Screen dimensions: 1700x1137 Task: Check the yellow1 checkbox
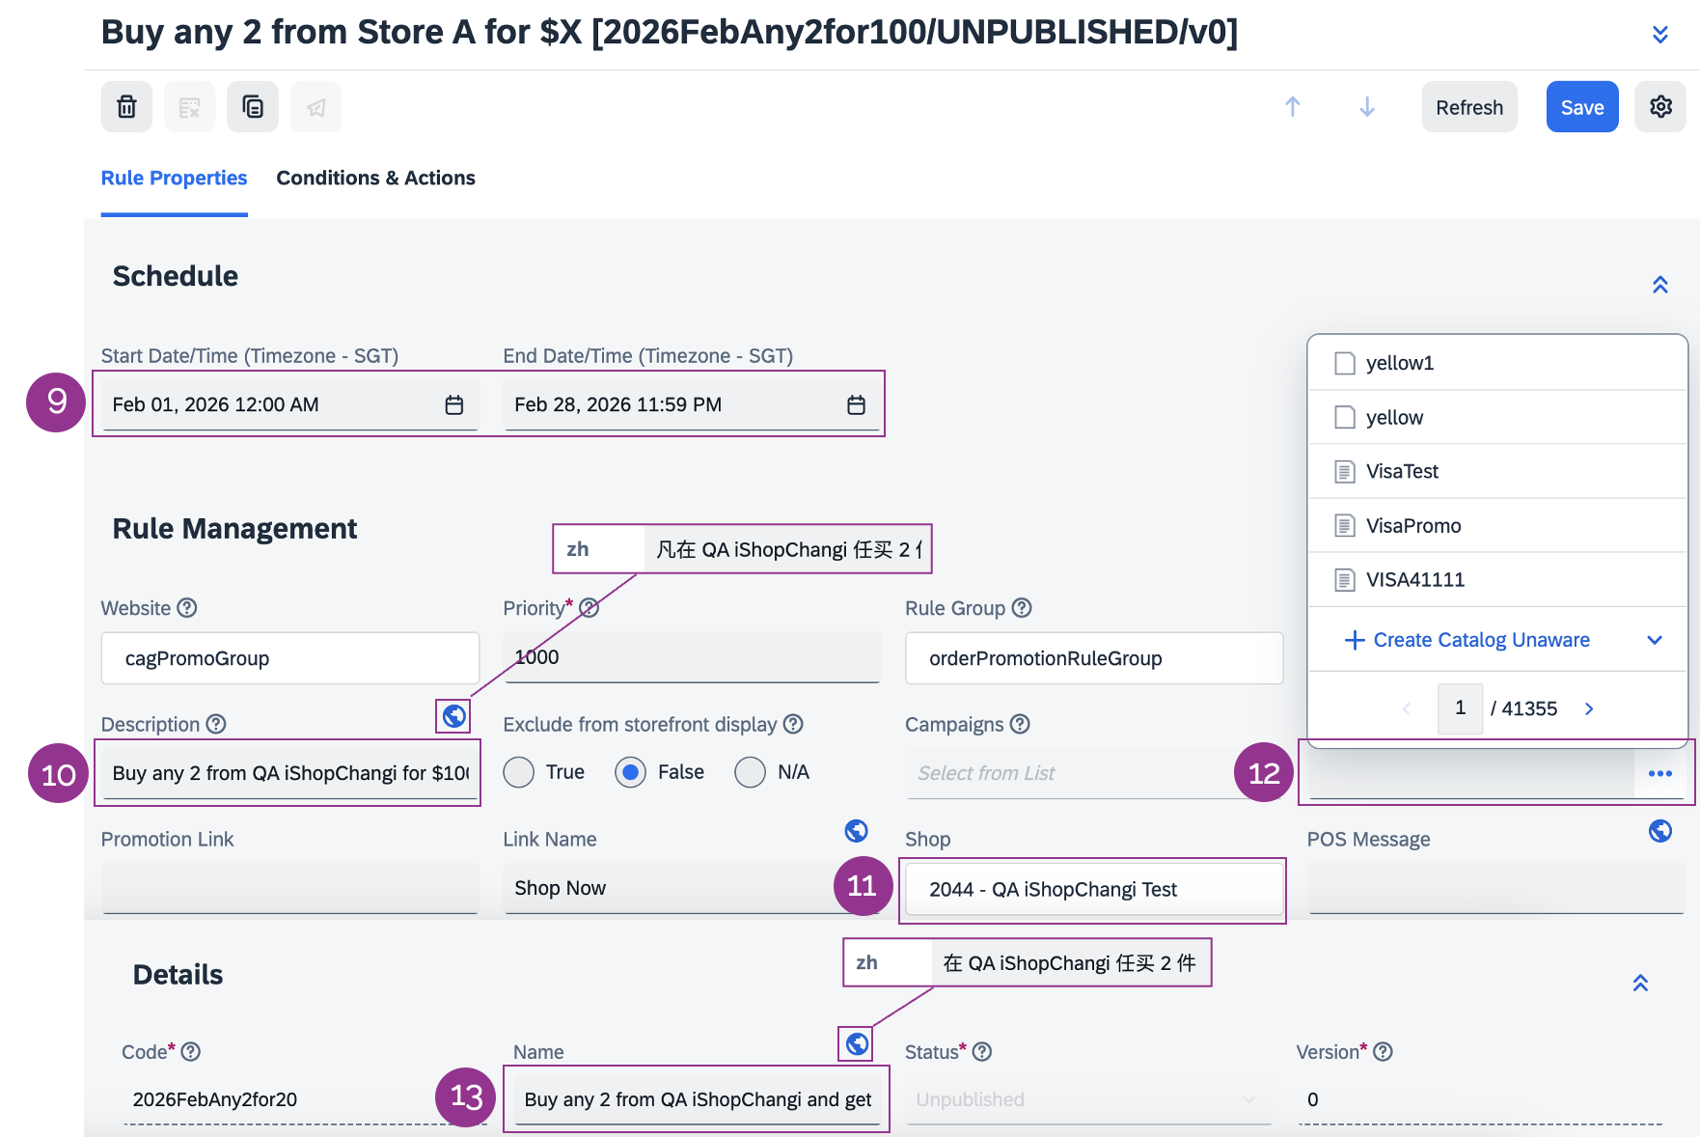click(x=1344, y=363)
